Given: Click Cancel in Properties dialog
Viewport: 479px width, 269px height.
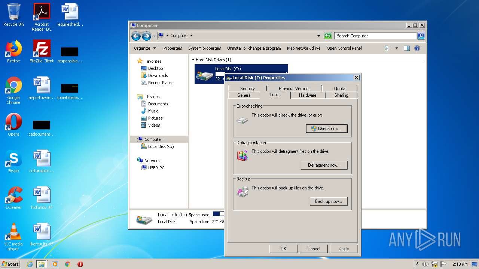Looking at the screenshot, I should pyautogui.click(x=314, y=249).
